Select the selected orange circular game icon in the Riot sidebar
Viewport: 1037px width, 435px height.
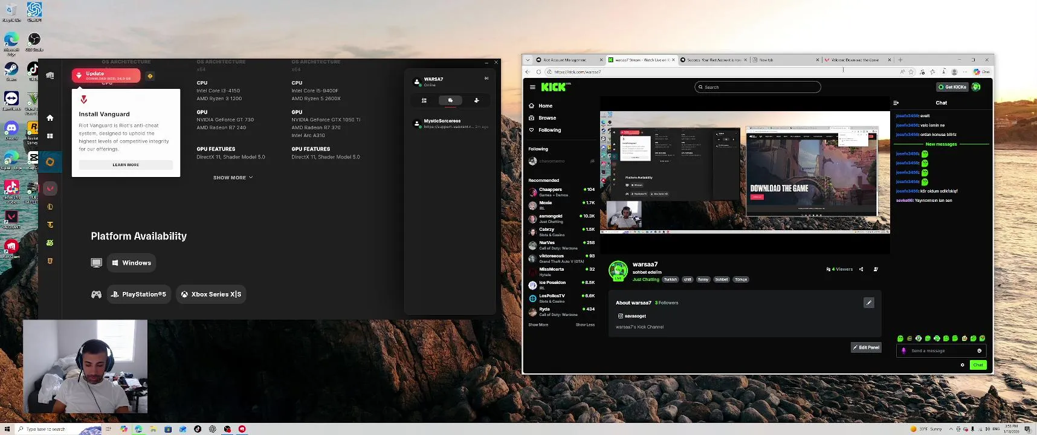pyautogui.click(x=50, y=162)
